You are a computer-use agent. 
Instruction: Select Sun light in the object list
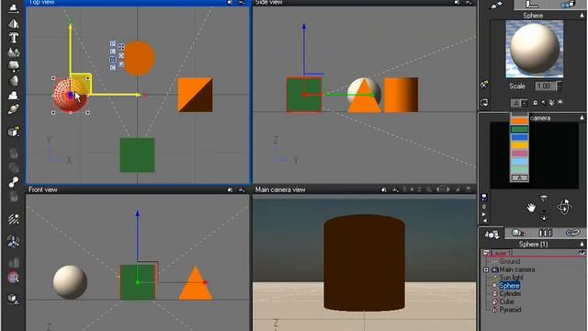511,278
